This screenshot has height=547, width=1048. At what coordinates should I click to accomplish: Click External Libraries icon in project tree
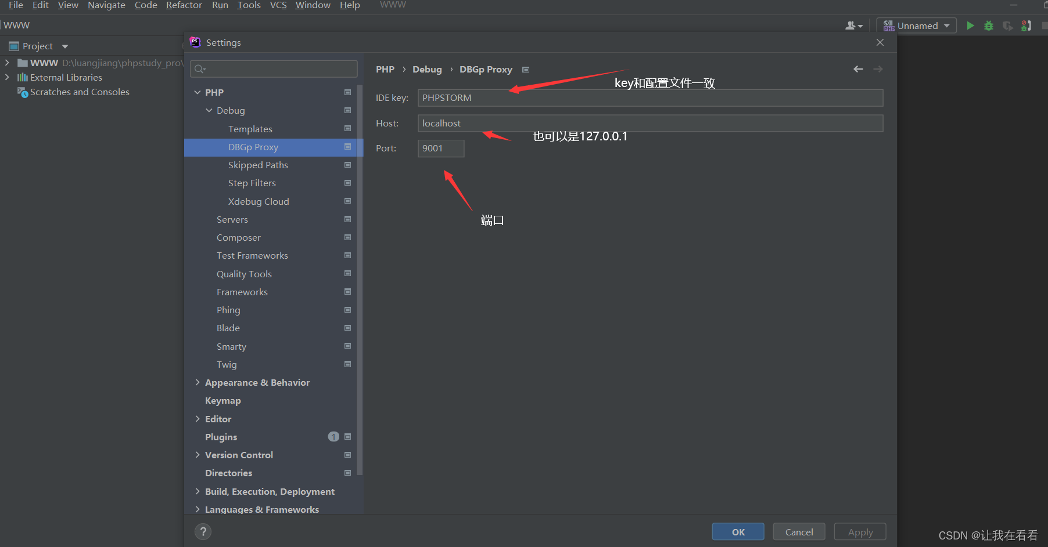tap(23, 77)
